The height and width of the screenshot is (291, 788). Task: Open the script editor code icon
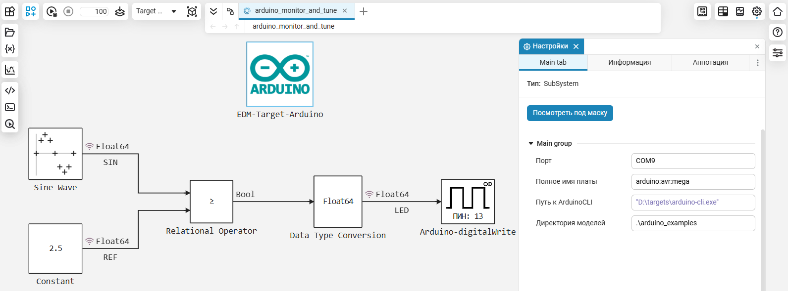tap(10, 90)
